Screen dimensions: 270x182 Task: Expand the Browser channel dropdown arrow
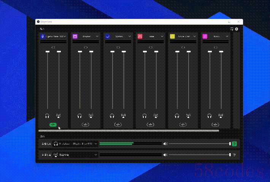pyautogui.click(x=97, y=36)
